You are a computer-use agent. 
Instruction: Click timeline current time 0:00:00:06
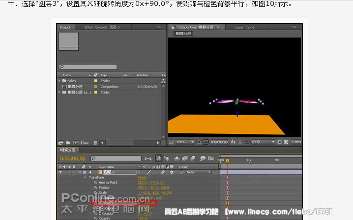point(73,158)
